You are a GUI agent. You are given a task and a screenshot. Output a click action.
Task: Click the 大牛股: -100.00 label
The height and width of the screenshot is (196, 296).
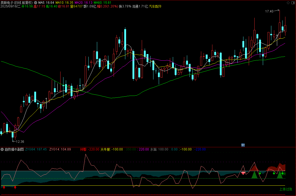pos(111,149)
